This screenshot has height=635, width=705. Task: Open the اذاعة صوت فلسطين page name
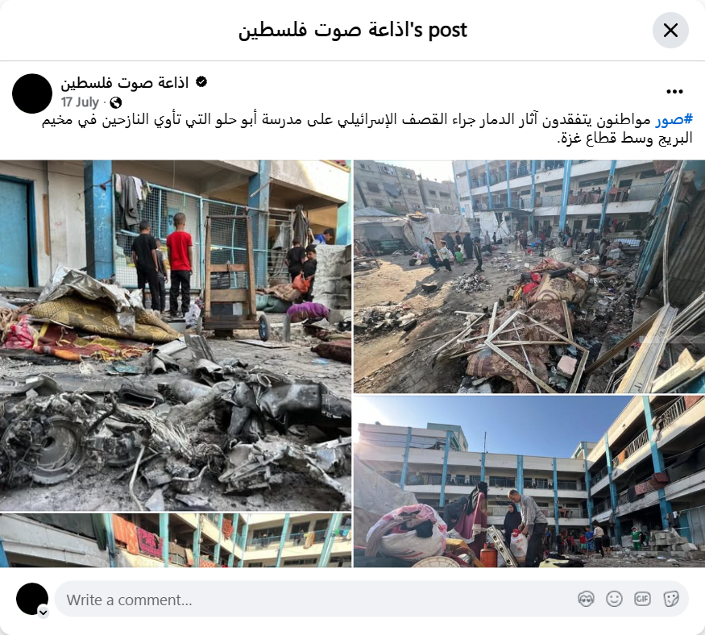(x=125, y=83)
